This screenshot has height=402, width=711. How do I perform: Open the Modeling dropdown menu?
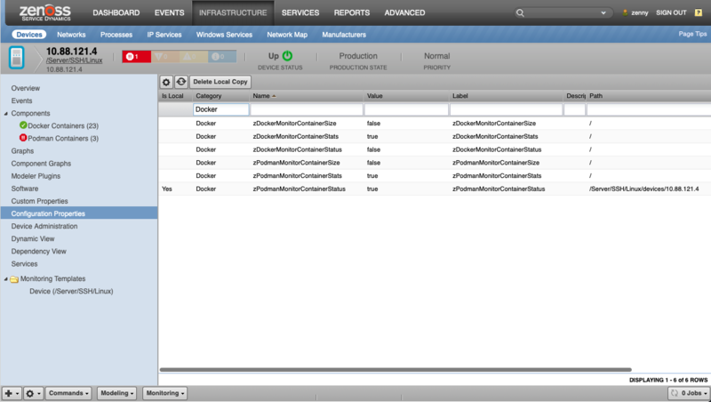tap(116, 393)
